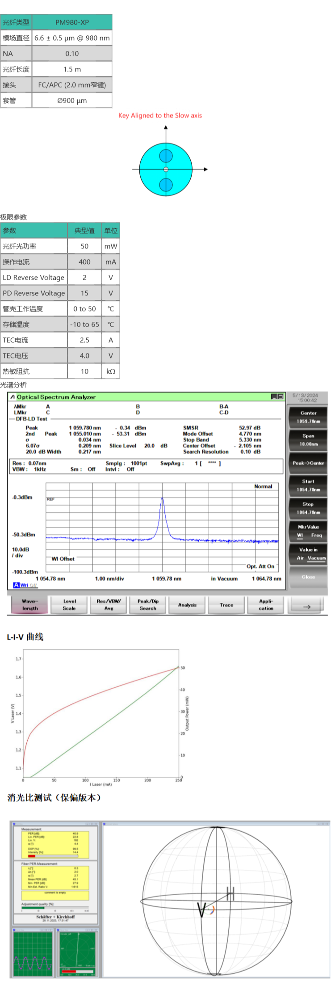
Task: Click the trace A indicator icon
Action: click(x=16, y=585)
